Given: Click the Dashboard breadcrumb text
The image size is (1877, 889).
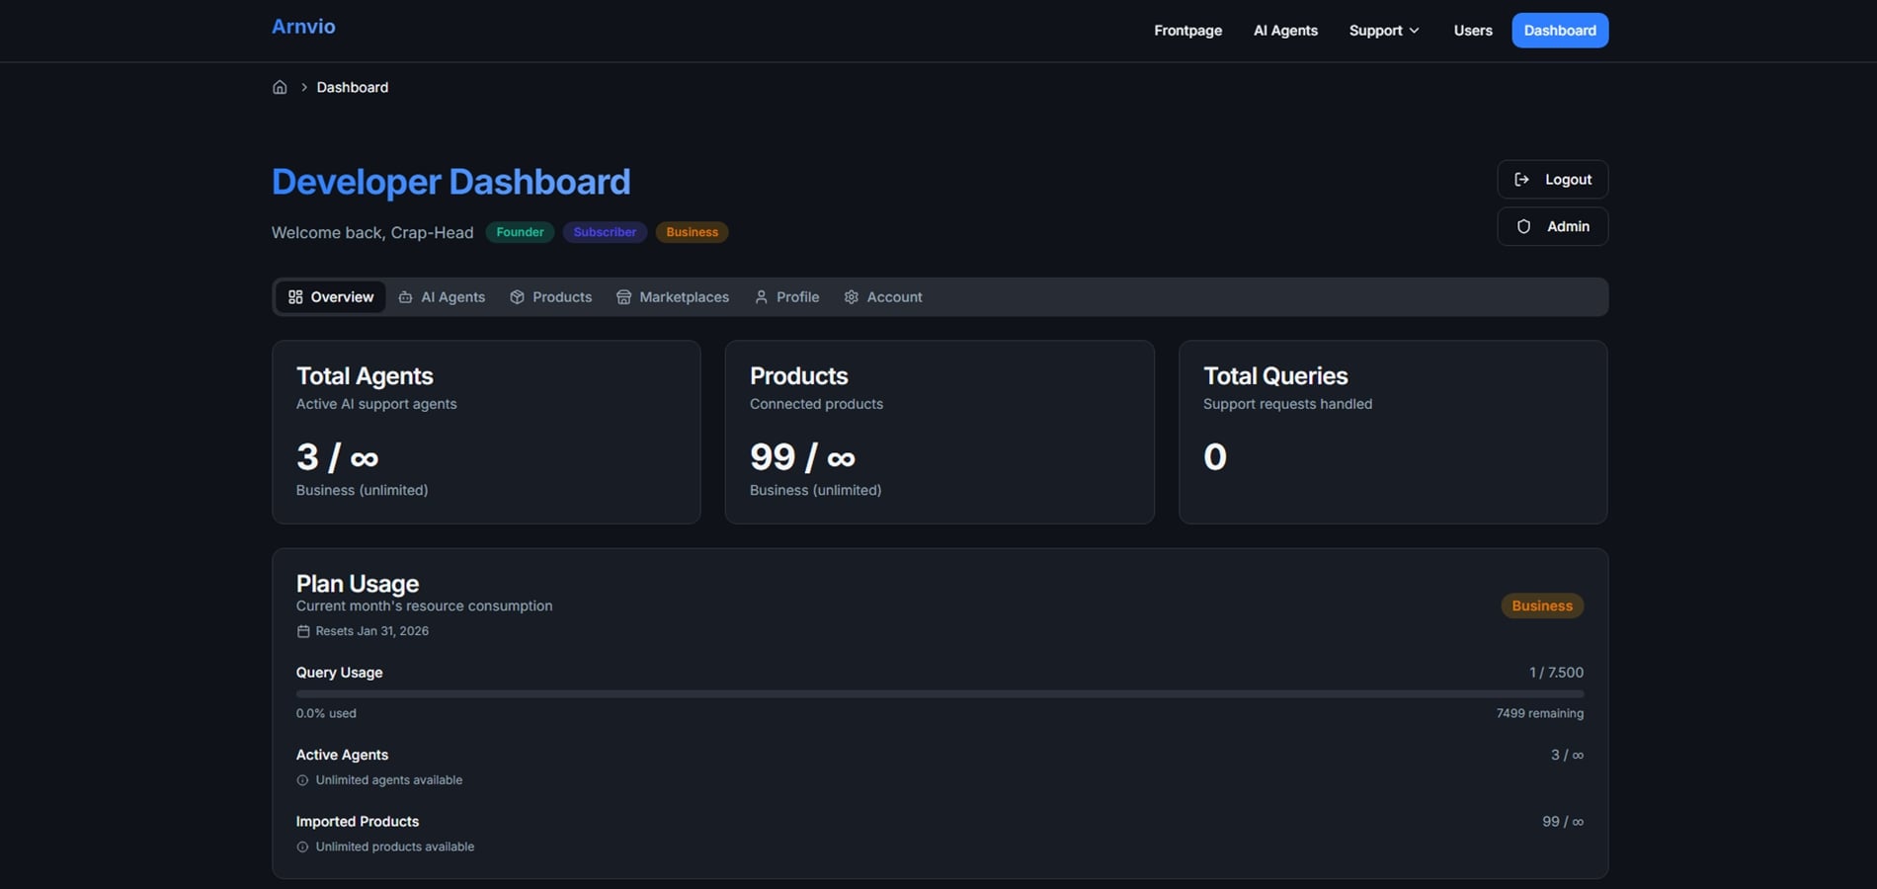Looking at the screenshot, I should [x=353, y=87].
